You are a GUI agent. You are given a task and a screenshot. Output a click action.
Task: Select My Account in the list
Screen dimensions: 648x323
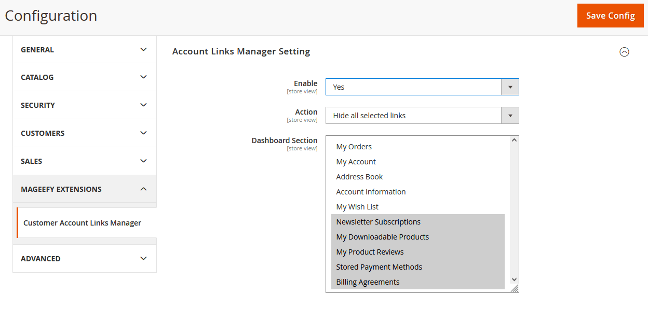pos(356,162)
